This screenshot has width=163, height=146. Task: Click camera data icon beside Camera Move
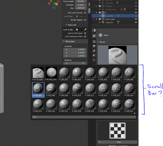[x=125, y=9]
